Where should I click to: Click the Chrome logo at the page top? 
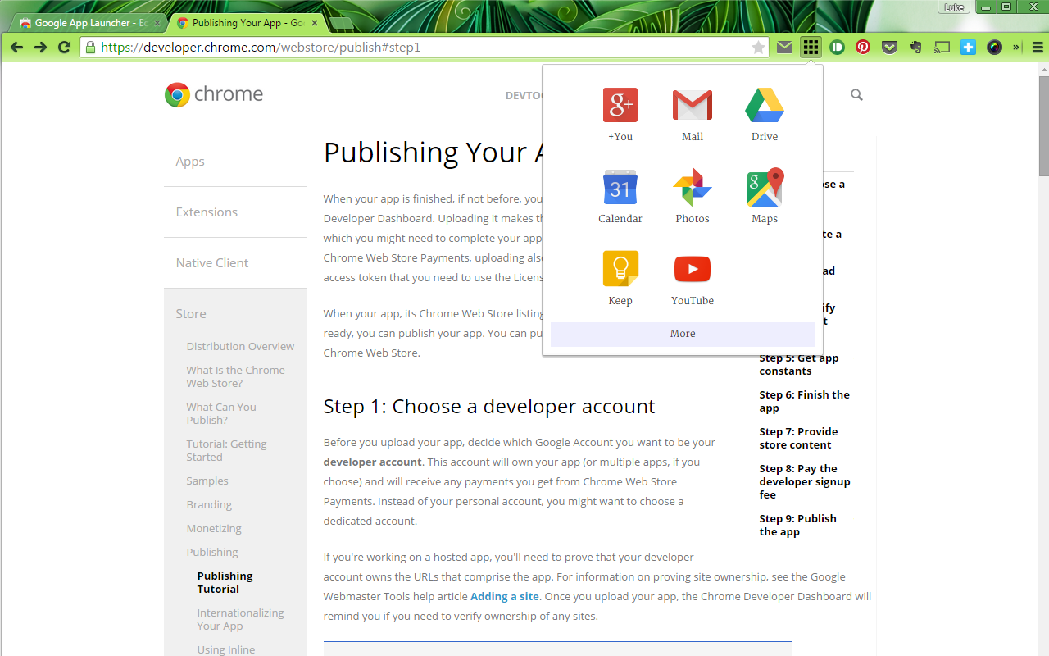[214, 94]
